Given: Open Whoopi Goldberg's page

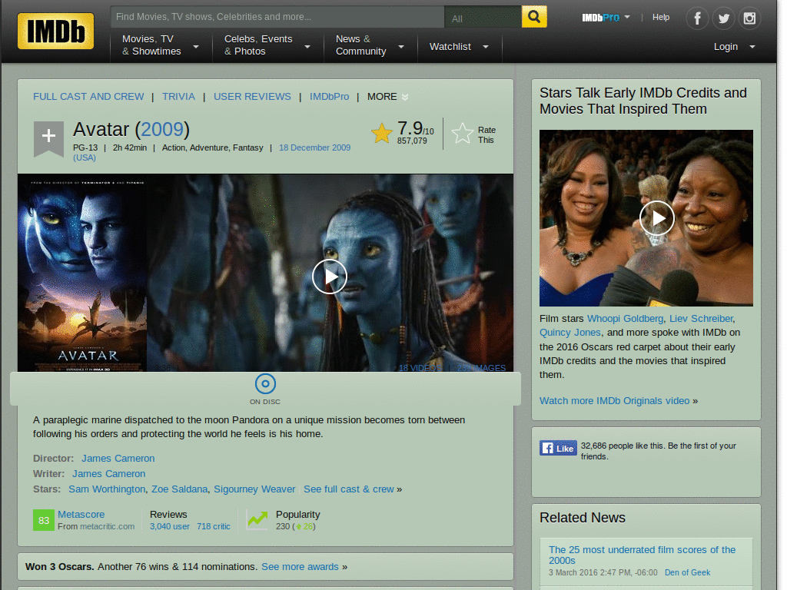Looking at the screenshot, I should [626, 319].
